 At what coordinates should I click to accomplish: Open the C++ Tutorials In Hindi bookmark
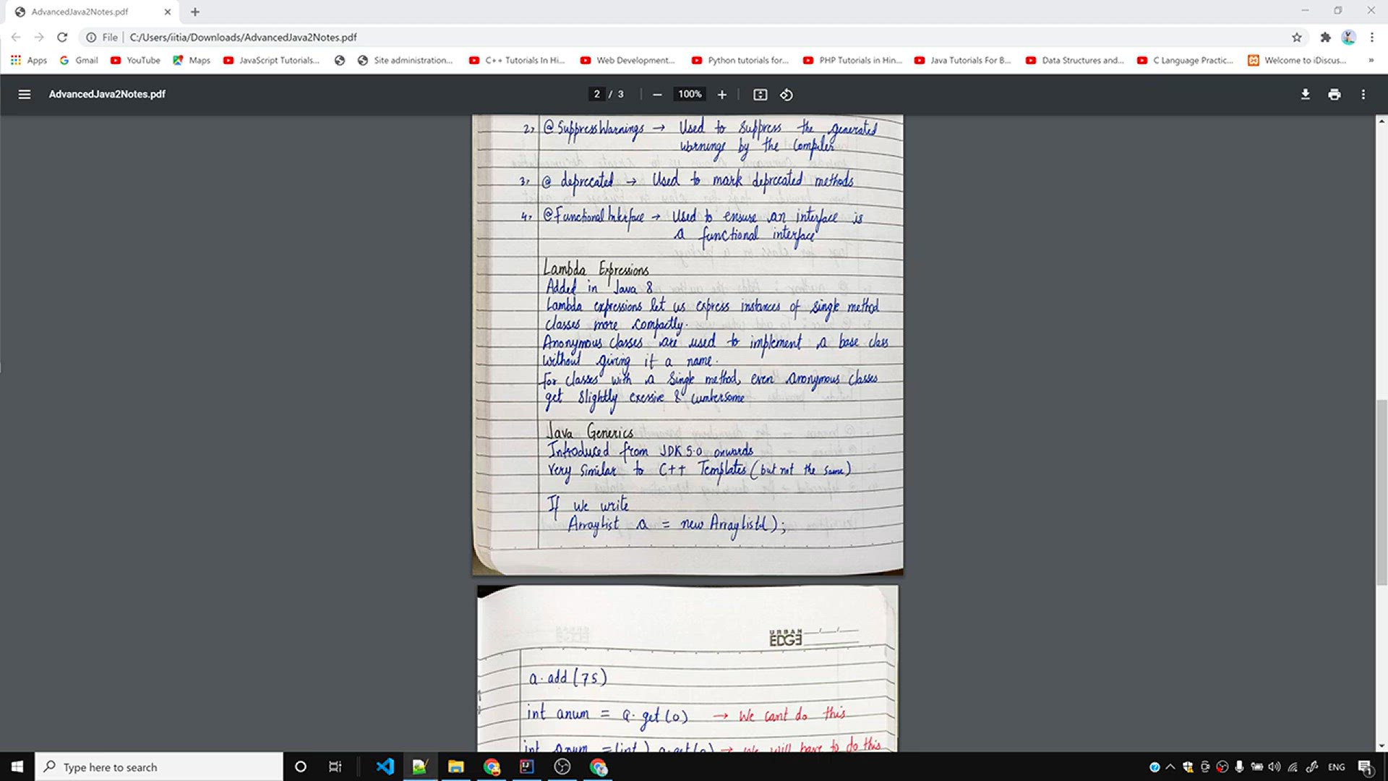point(517,60)
